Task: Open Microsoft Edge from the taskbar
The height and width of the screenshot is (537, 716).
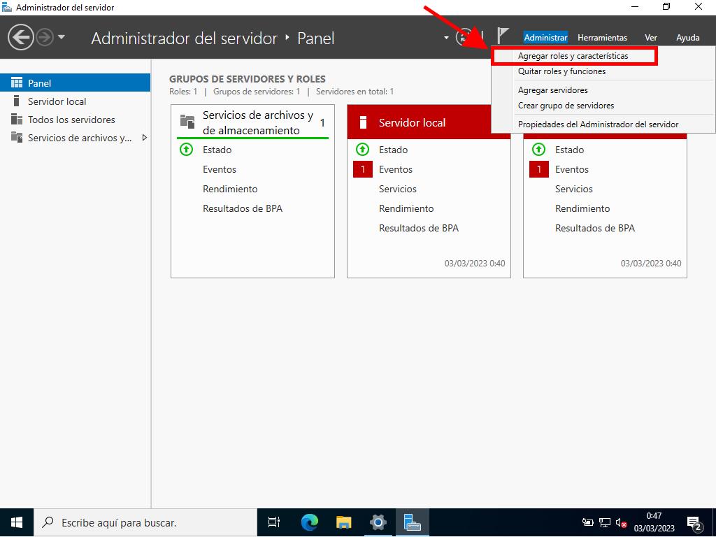Action: [x=309, y=522]
